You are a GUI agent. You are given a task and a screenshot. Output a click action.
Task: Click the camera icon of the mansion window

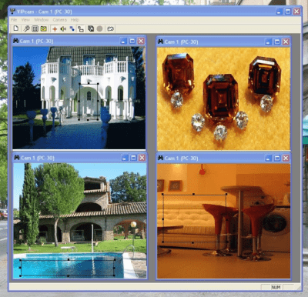[x=16, y=41]
